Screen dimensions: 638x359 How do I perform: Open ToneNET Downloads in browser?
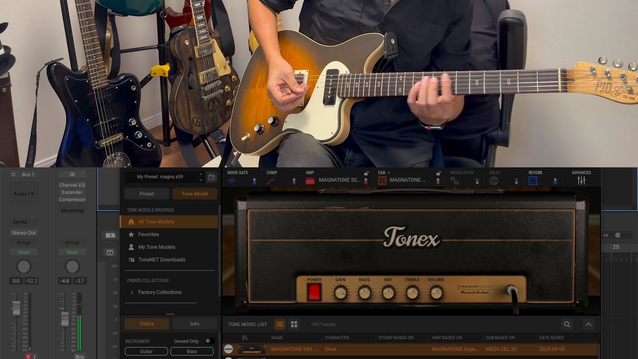pyautogui.click(x=161, y=260)
